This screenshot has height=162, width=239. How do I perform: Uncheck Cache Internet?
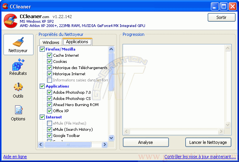pos(49,55)
